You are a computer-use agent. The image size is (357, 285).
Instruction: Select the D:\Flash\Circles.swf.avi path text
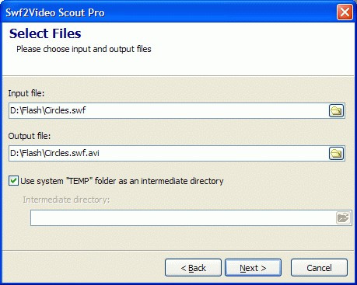(54, 153)
